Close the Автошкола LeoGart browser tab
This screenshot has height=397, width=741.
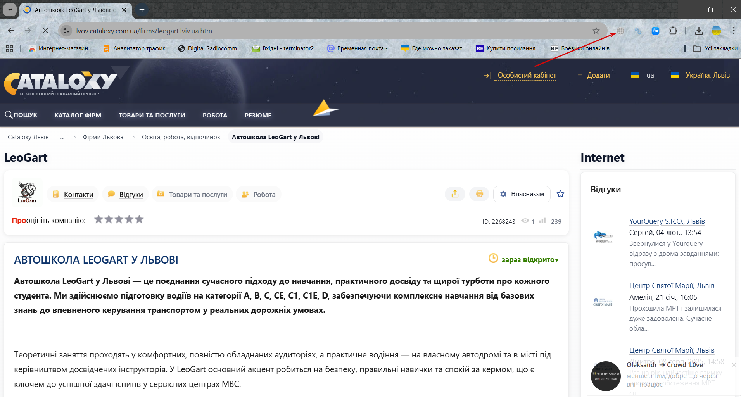pyautogui.click(x=124, y=10)
